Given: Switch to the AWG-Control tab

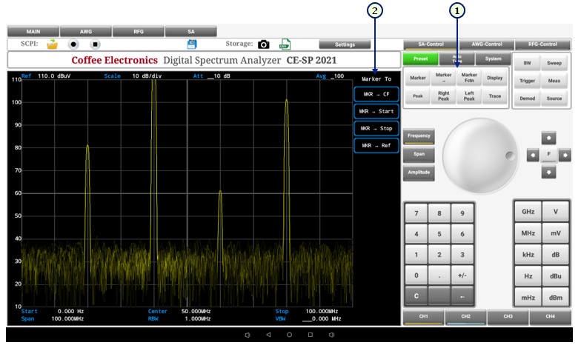Looking at the screenshot, I should click(487, 44).
